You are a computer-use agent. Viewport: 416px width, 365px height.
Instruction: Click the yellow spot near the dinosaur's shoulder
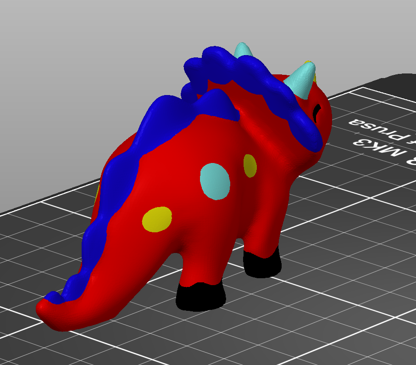(250, 166)
